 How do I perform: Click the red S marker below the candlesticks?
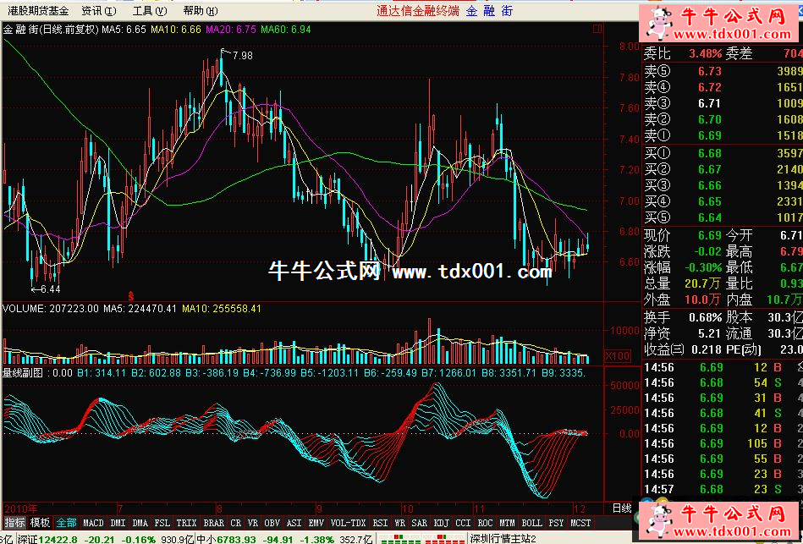click(x=131, y=295)
